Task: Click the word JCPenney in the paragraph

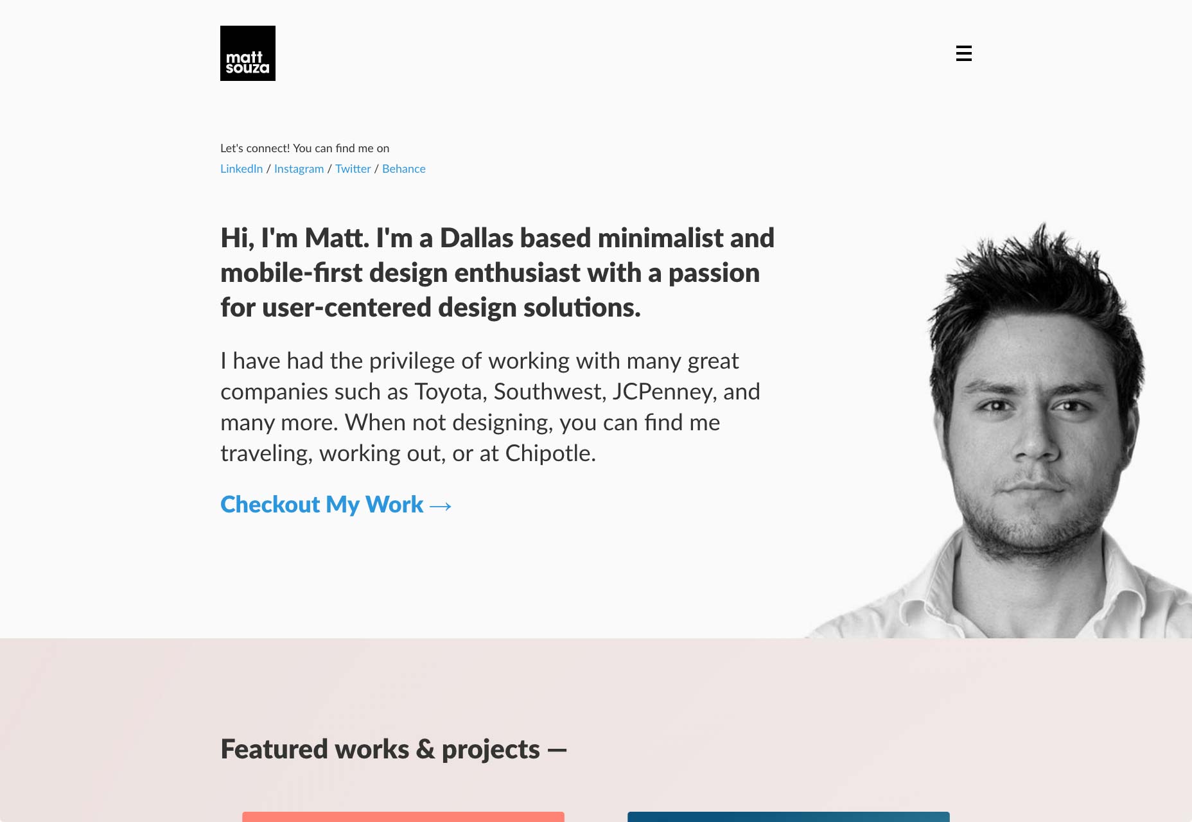Action: pos(663,392)
